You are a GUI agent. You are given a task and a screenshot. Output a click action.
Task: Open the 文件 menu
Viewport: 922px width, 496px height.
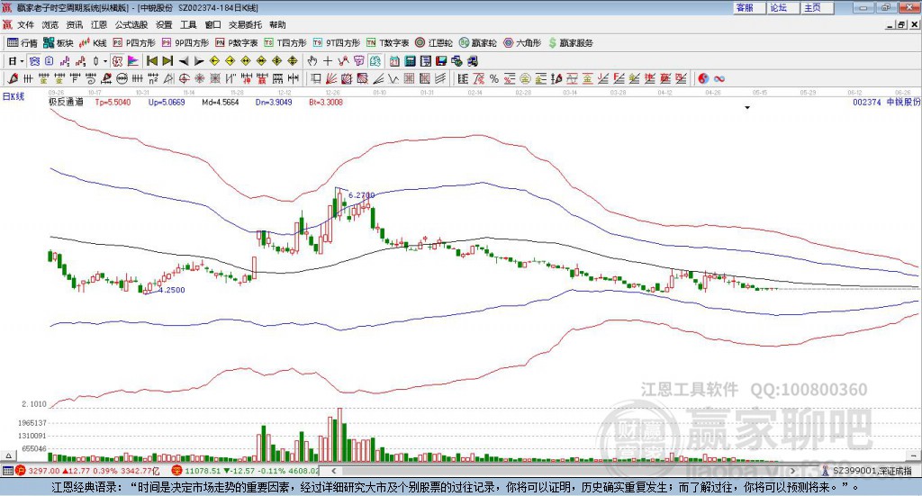(26, 24)
